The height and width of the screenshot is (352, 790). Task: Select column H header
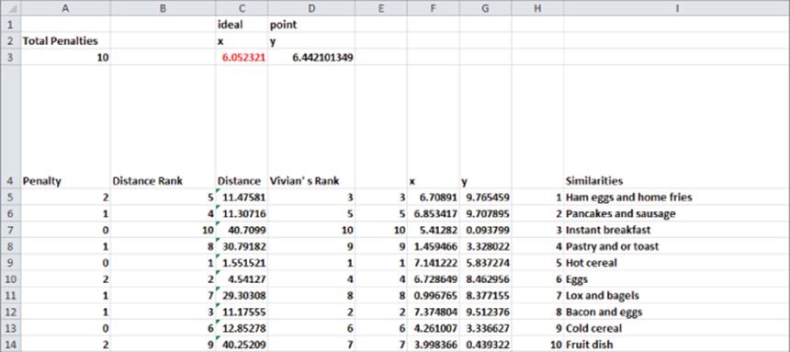(x=537, y=7)
